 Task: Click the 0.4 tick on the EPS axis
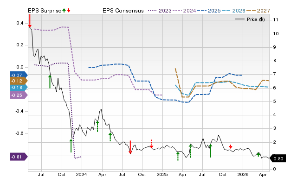point(20,23)
